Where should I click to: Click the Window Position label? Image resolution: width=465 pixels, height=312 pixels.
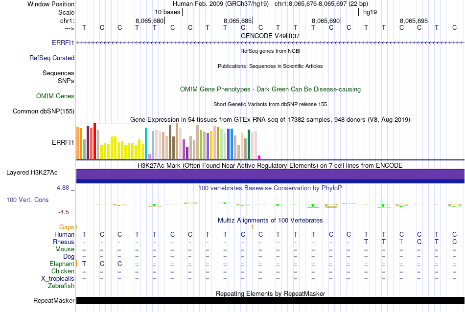pos(51,4)
